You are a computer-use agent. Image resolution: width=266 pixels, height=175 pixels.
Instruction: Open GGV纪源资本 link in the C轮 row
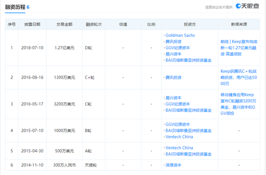tap(177, 104)
